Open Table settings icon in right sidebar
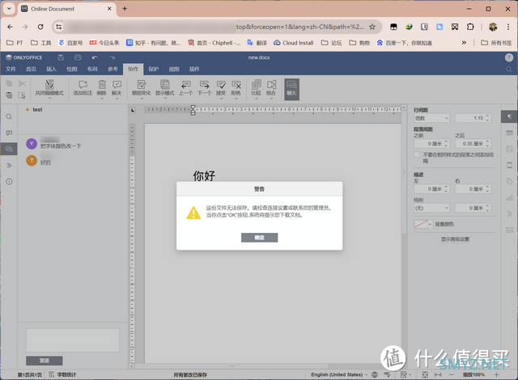The width and height of the screenshot is (518, 380). point(509,133)
